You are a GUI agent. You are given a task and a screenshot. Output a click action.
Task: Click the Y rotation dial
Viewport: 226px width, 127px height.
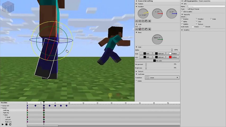click(x=157, y=14)
